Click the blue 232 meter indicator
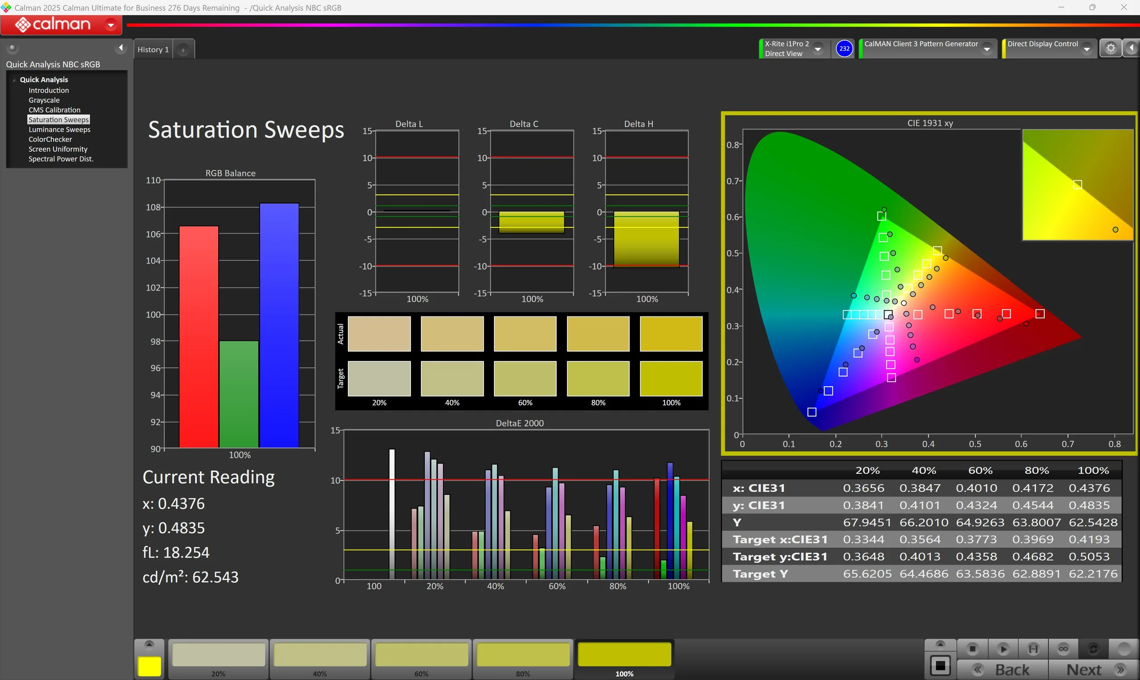The height and width of the screenshot is (680, 1140). pyautogui.click(x=844, y=48)
